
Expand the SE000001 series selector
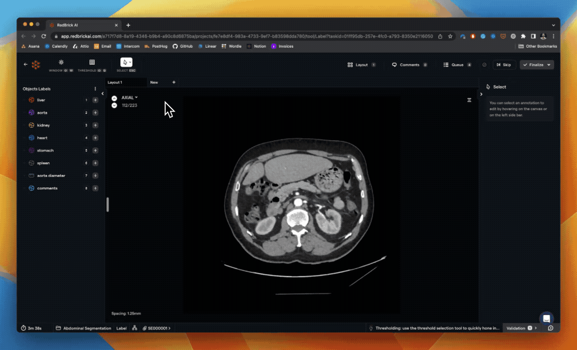click(157, 328)
